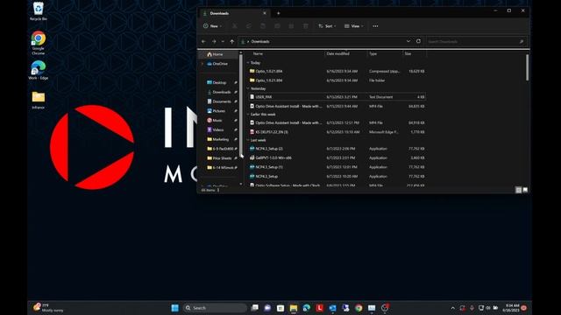Click the Cut toolbar icon
561x315 pixels.
point(235,26)
